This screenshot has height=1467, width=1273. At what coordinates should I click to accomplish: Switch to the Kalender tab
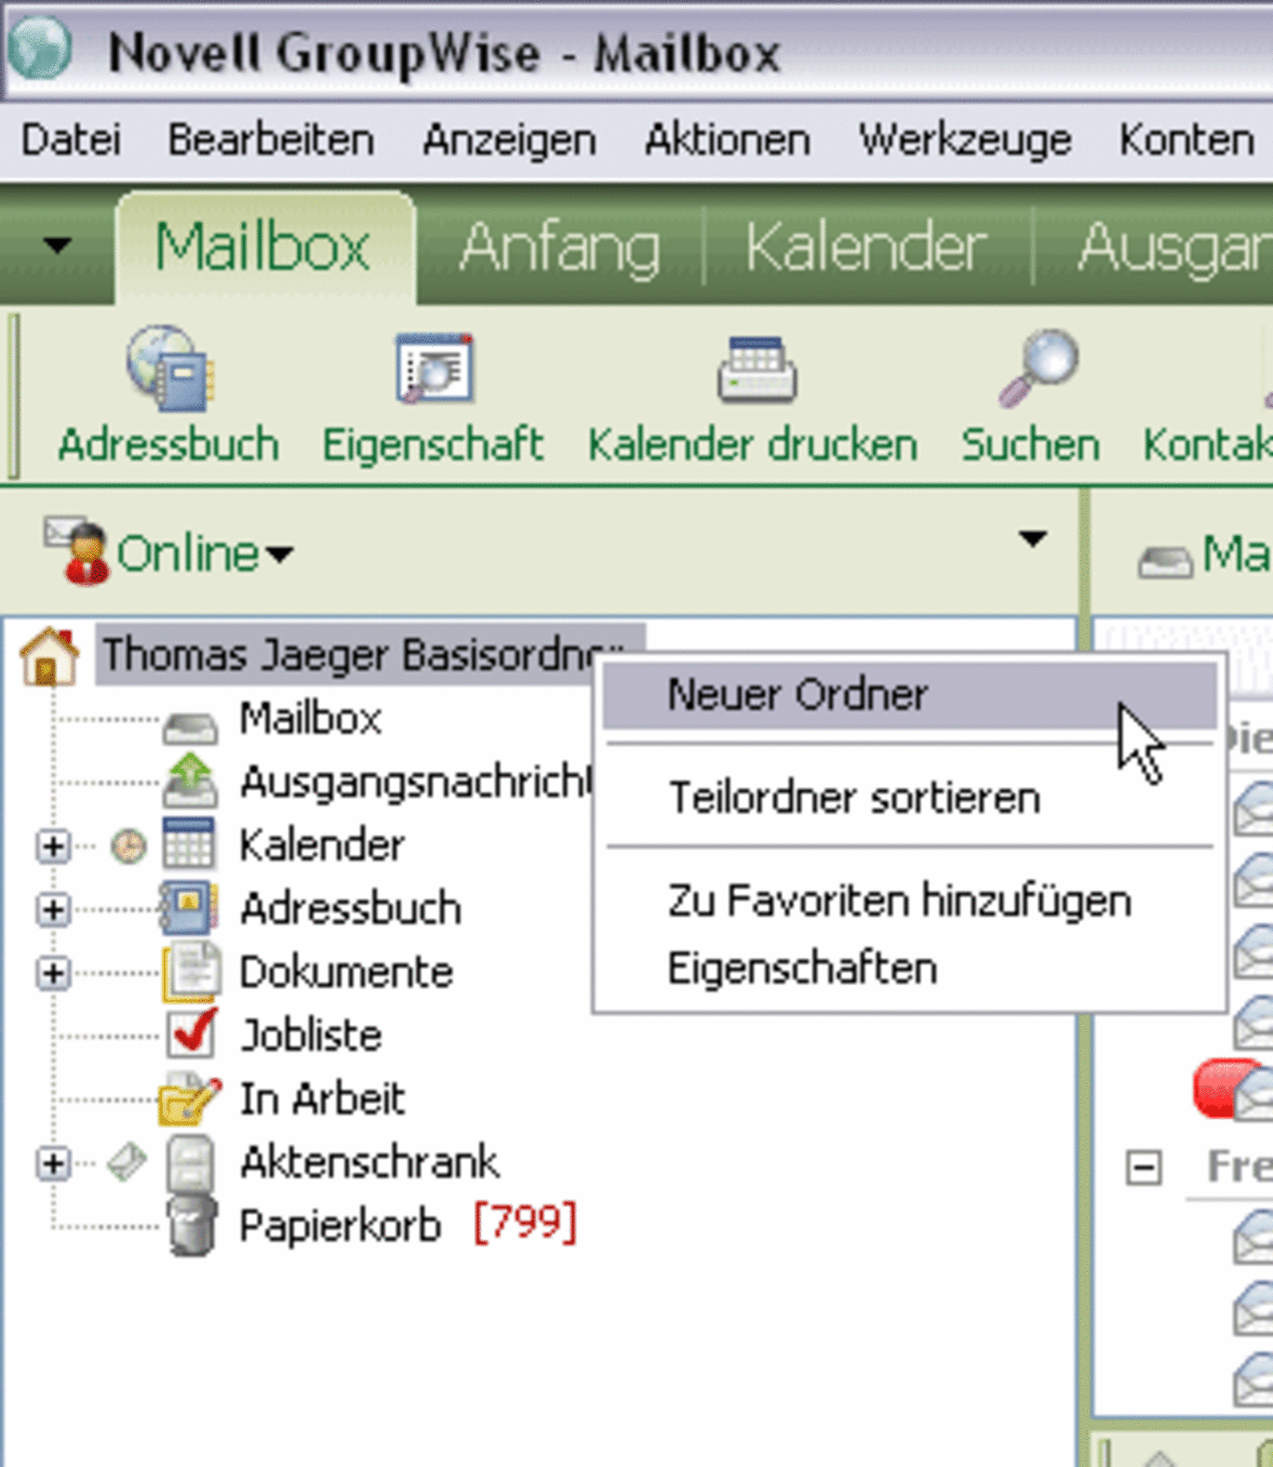[x=865, y=247]
